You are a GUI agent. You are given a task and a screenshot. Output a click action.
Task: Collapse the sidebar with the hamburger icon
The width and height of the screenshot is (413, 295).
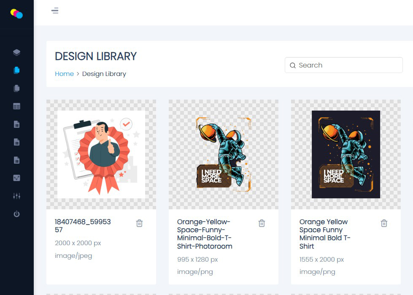pos(55,11)
